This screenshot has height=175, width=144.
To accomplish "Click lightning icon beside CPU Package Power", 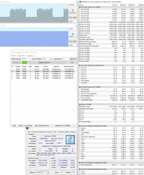I will tap(80, 96).
